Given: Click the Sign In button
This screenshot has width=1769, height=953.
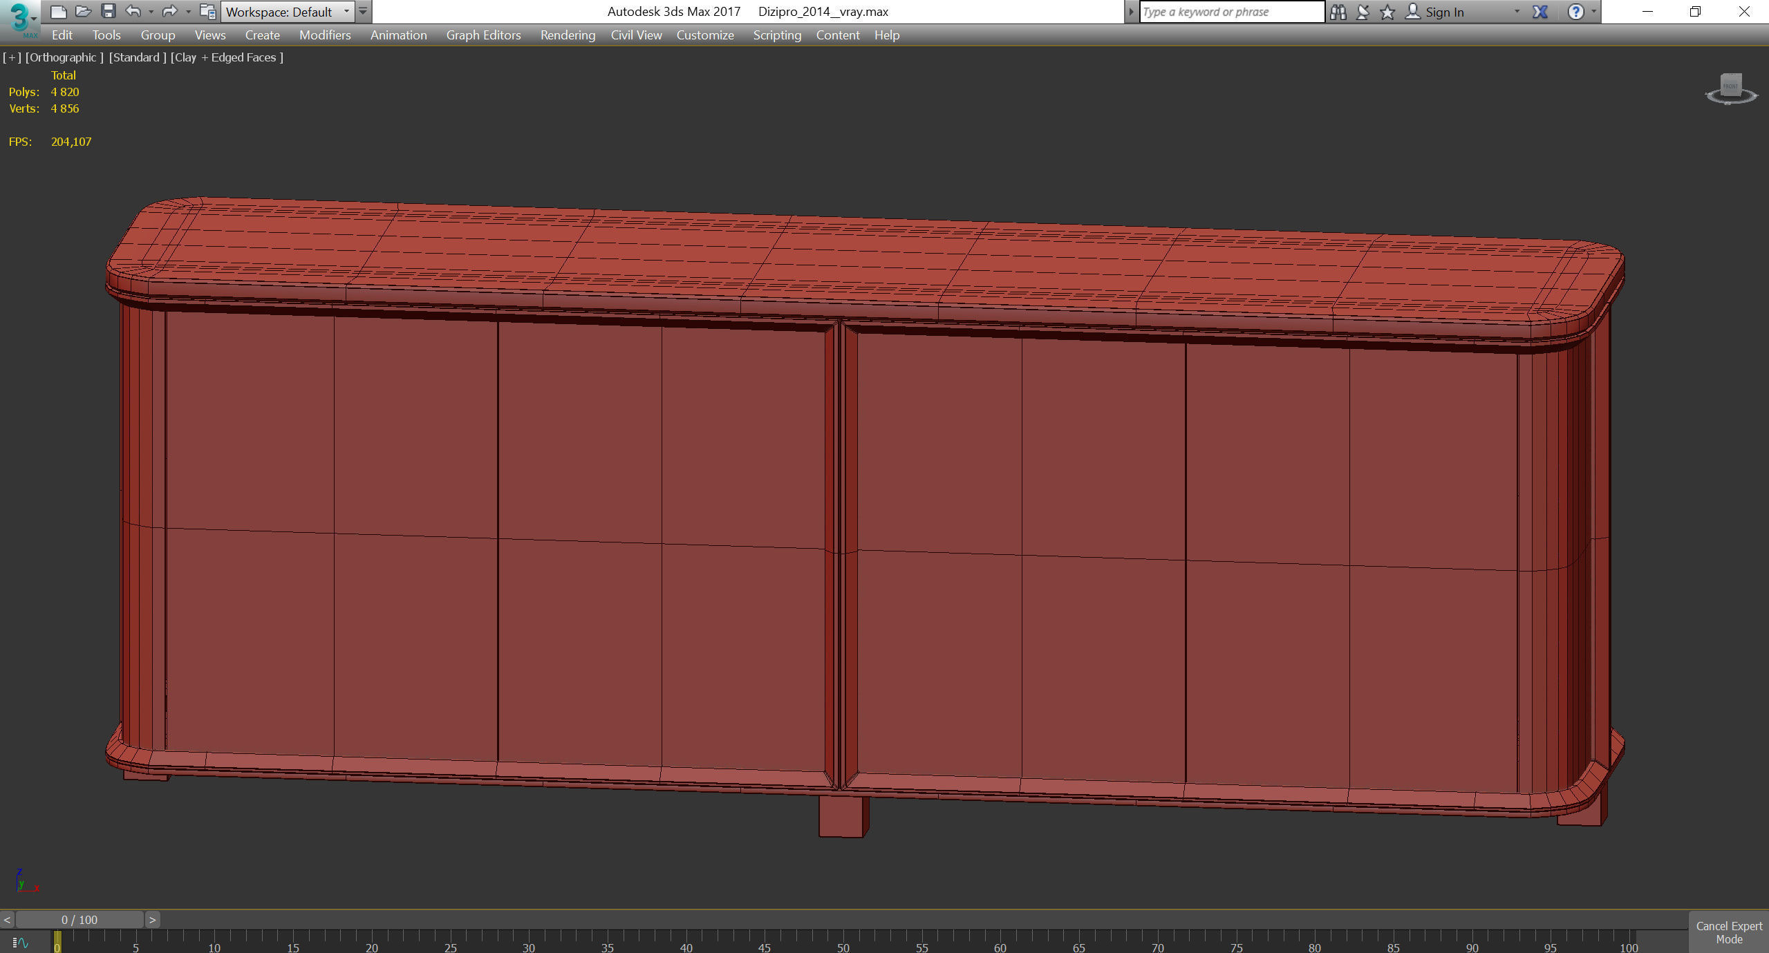Looking at the screenshot, I should pos(1443,12).
